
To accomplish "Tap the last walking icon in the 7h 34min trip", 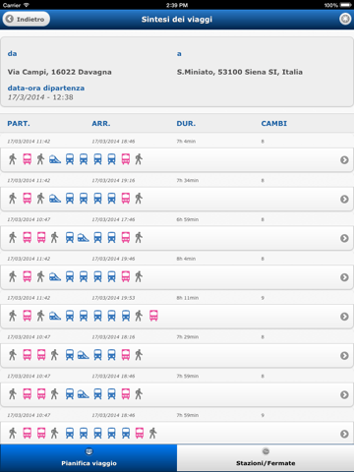I will 139,199.
